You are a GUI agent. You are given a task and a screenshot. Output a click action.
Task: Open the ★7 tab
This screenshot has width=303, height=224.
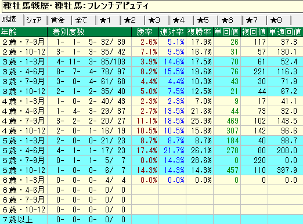pyautogui.click(x=255, y=20)
